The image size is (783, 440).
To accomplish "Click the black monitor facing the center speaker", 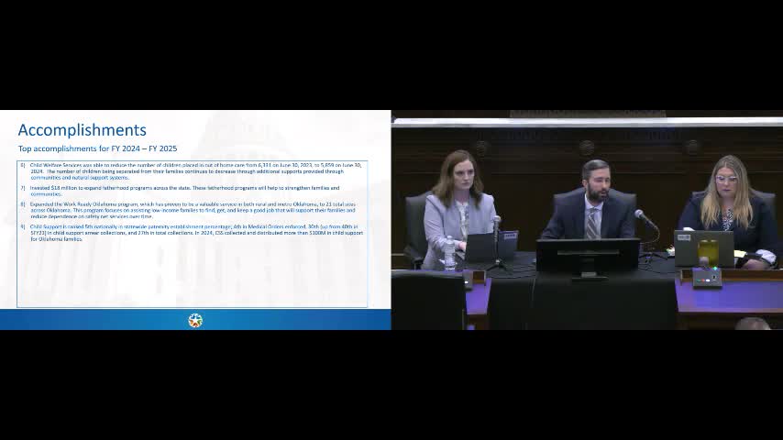I will coord(588,258).
